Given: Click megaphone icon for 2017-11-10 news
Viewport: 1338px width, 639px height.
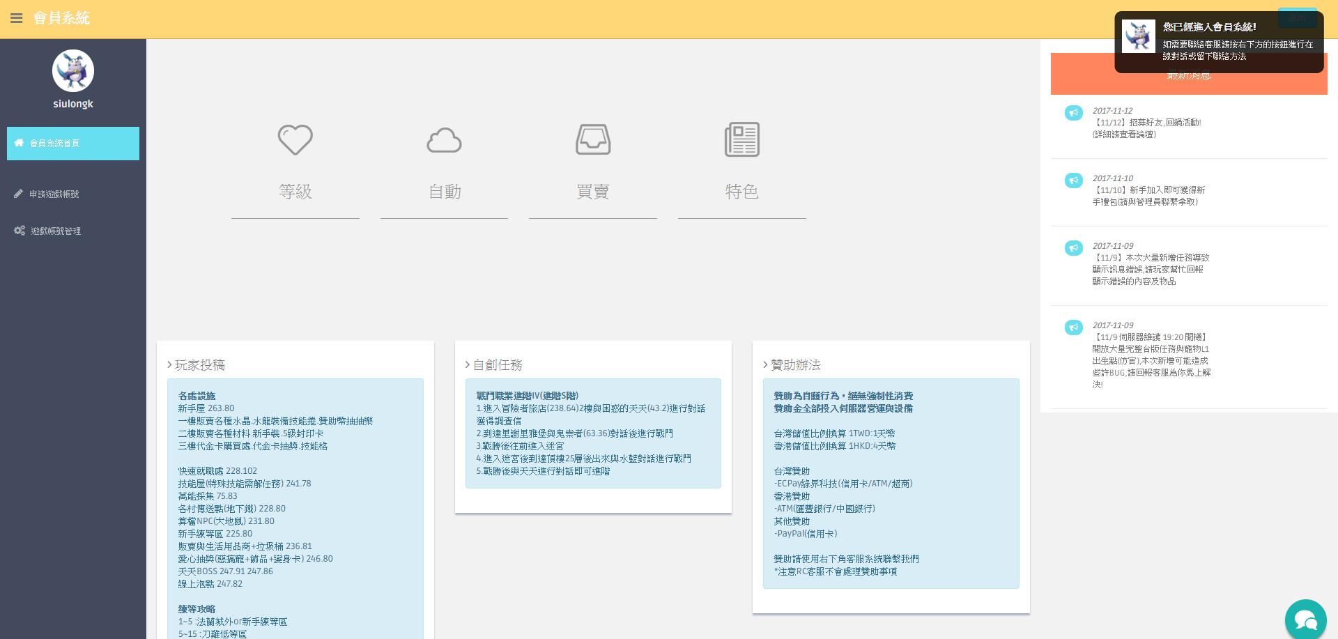Looking at the screenshot, I should (x=1073, y=180).
